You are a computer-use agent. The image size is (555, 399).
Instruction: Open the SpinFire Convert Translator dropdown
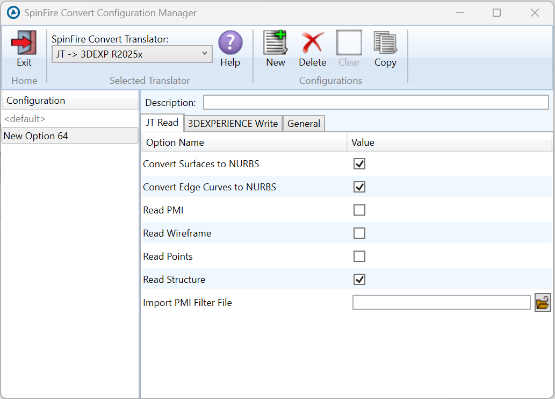click(132, 54)
